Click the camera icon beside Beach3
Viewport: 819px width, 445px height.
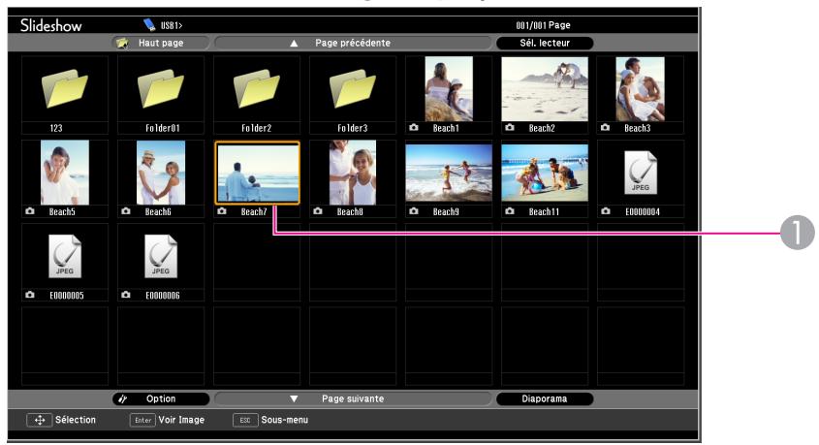pos(606,127)
